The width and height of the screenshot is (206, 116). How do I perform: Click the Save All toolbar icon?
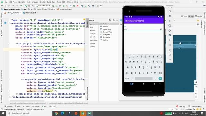click(x=5, y=6)
